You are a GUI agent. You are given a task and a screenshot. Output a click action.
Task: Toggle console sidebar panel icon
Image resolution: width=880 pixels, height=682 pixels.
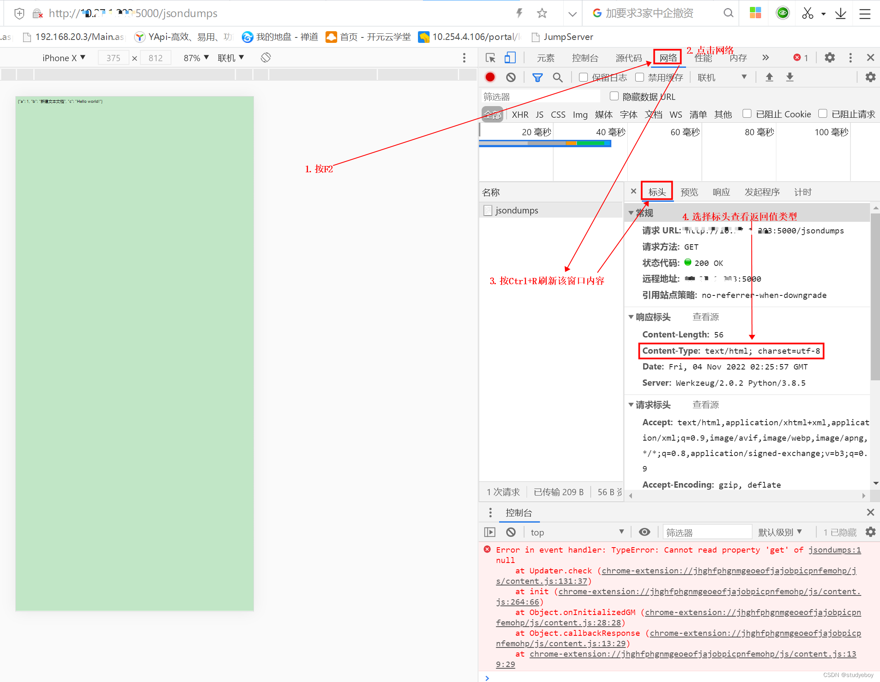point(490,532)
